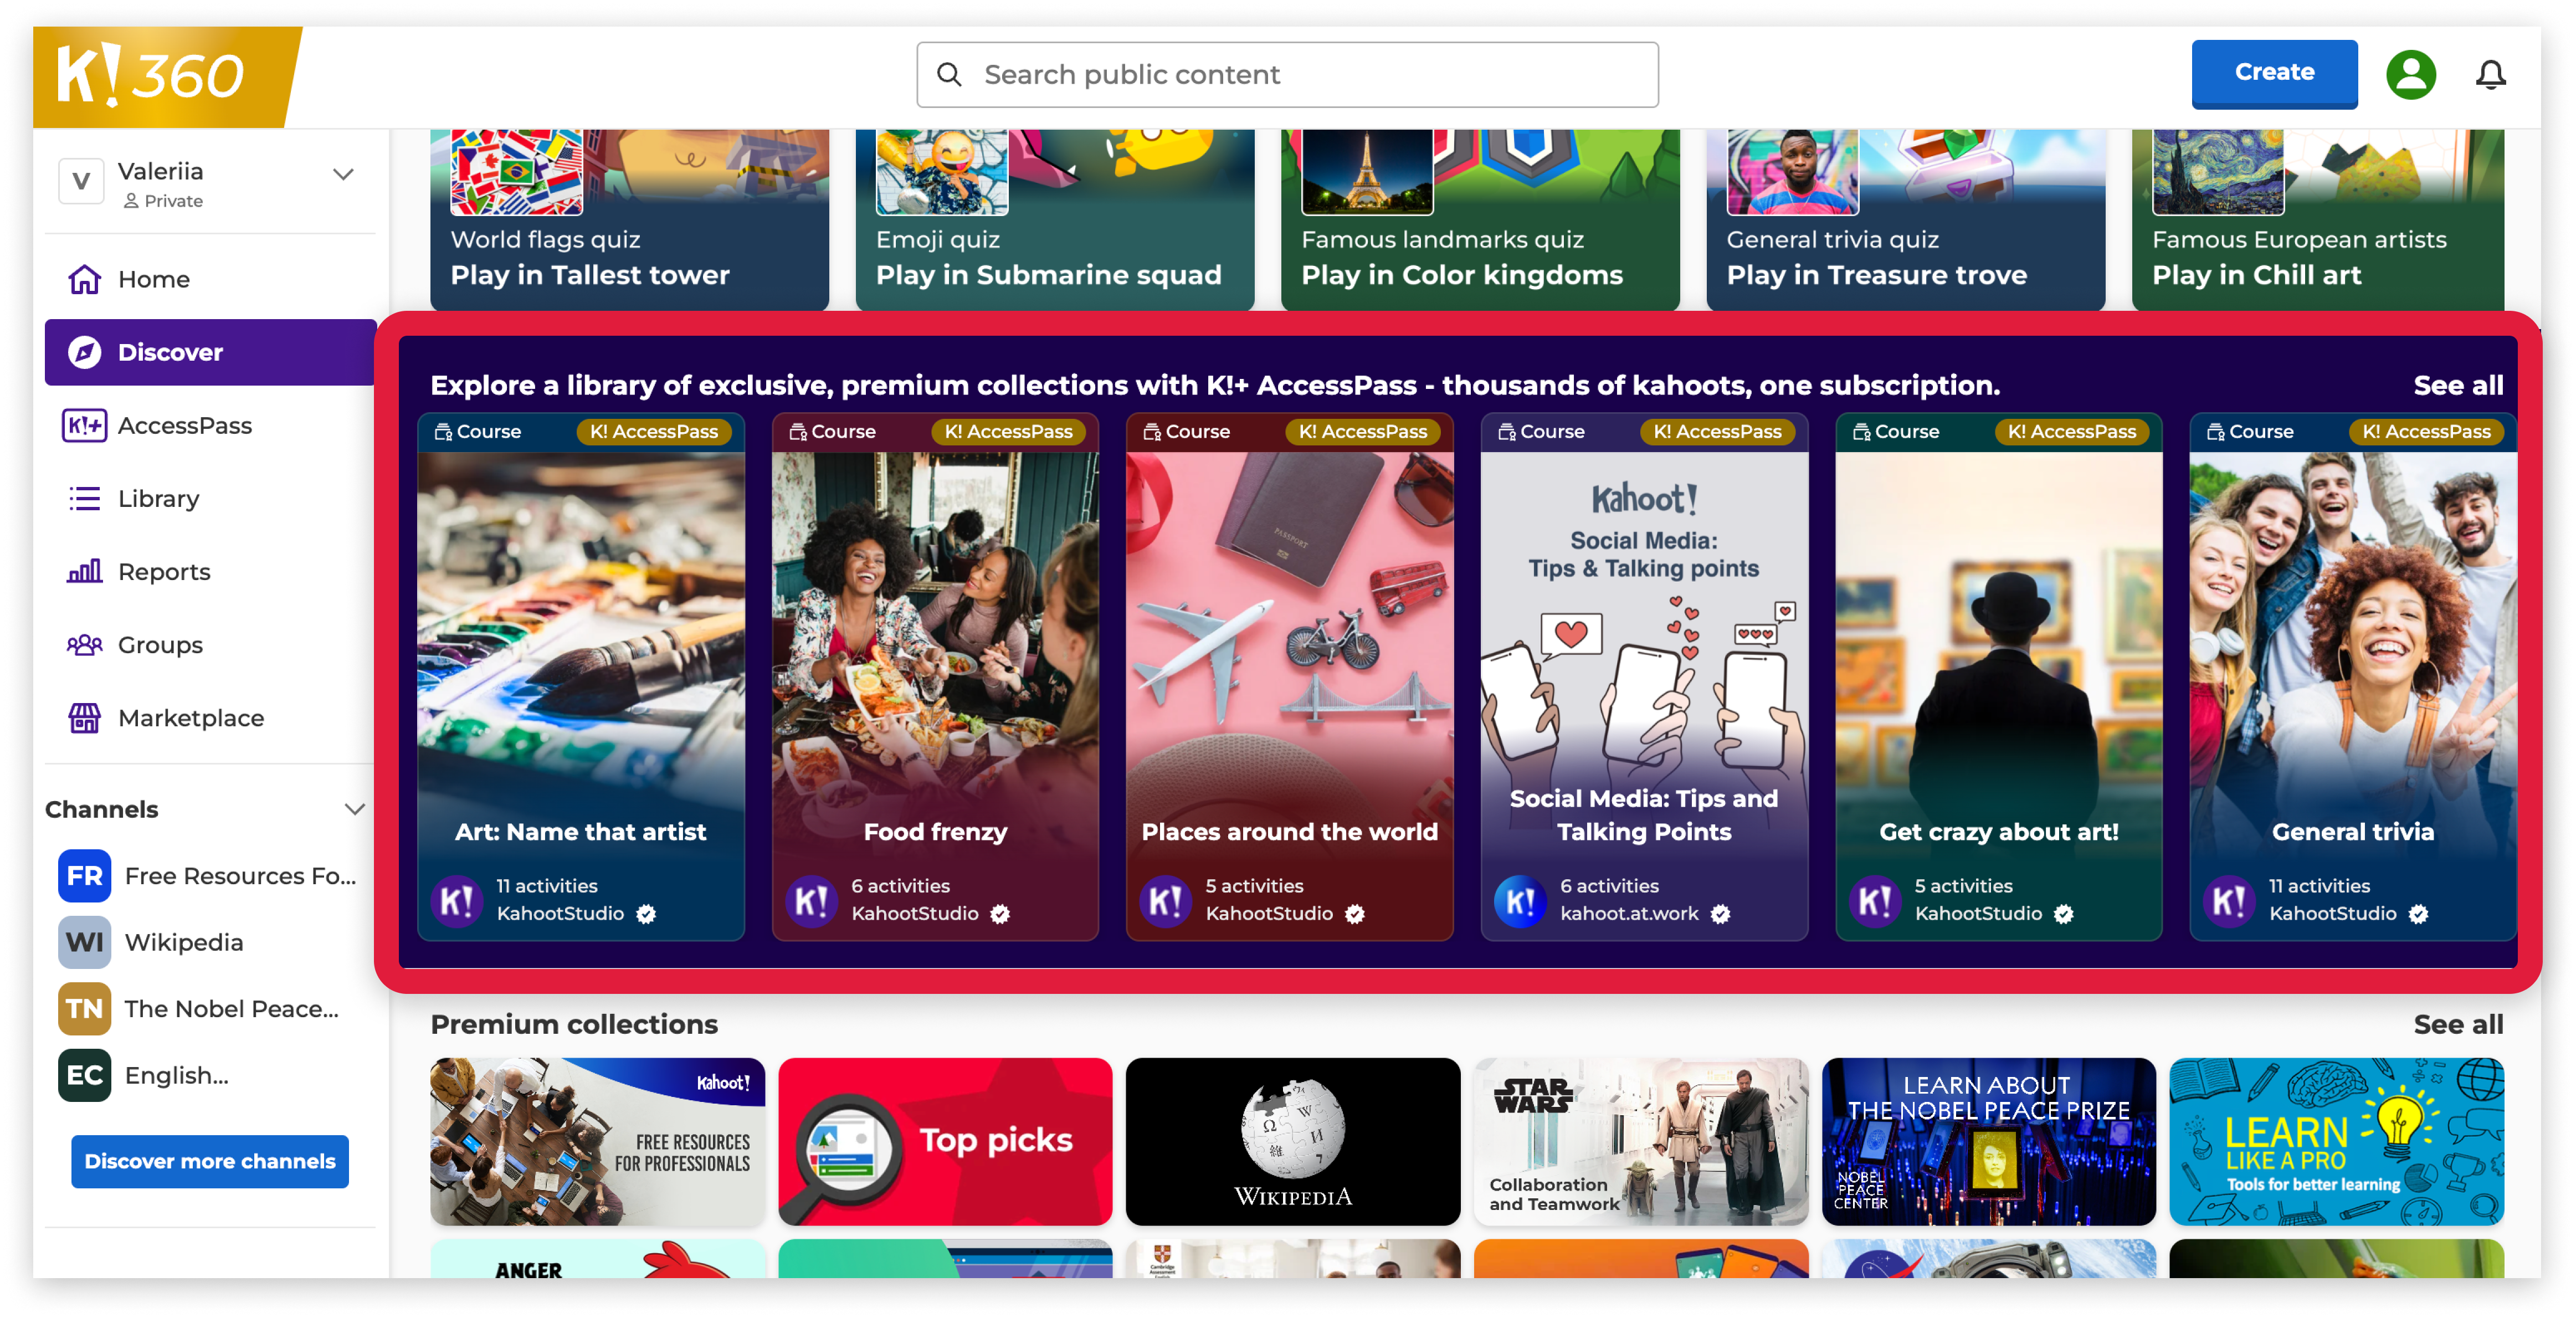Screen dimensions: 2576x1318
Task: Expand the Valeriia workspace dropdown
Action: coord(343,174)
